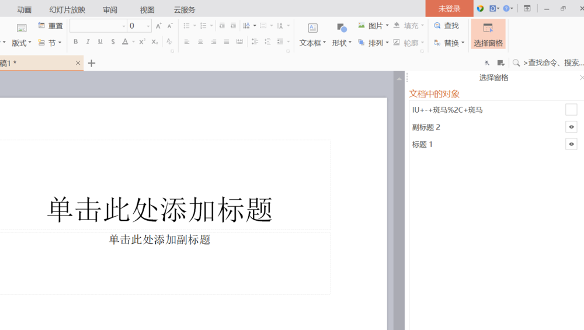
Task: Justify text alignment
Action: coord(227,41)
